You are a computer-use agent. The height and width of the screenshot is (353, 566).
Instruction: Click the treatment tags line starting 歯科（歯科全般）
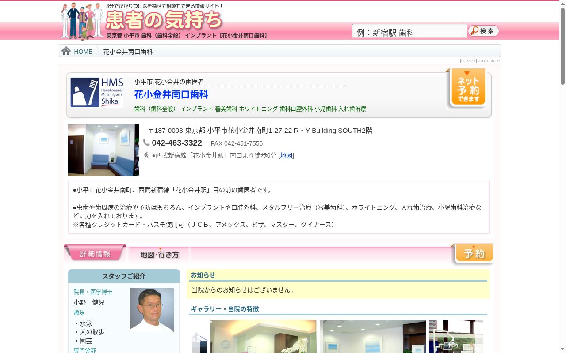click(x=250, y=109)
